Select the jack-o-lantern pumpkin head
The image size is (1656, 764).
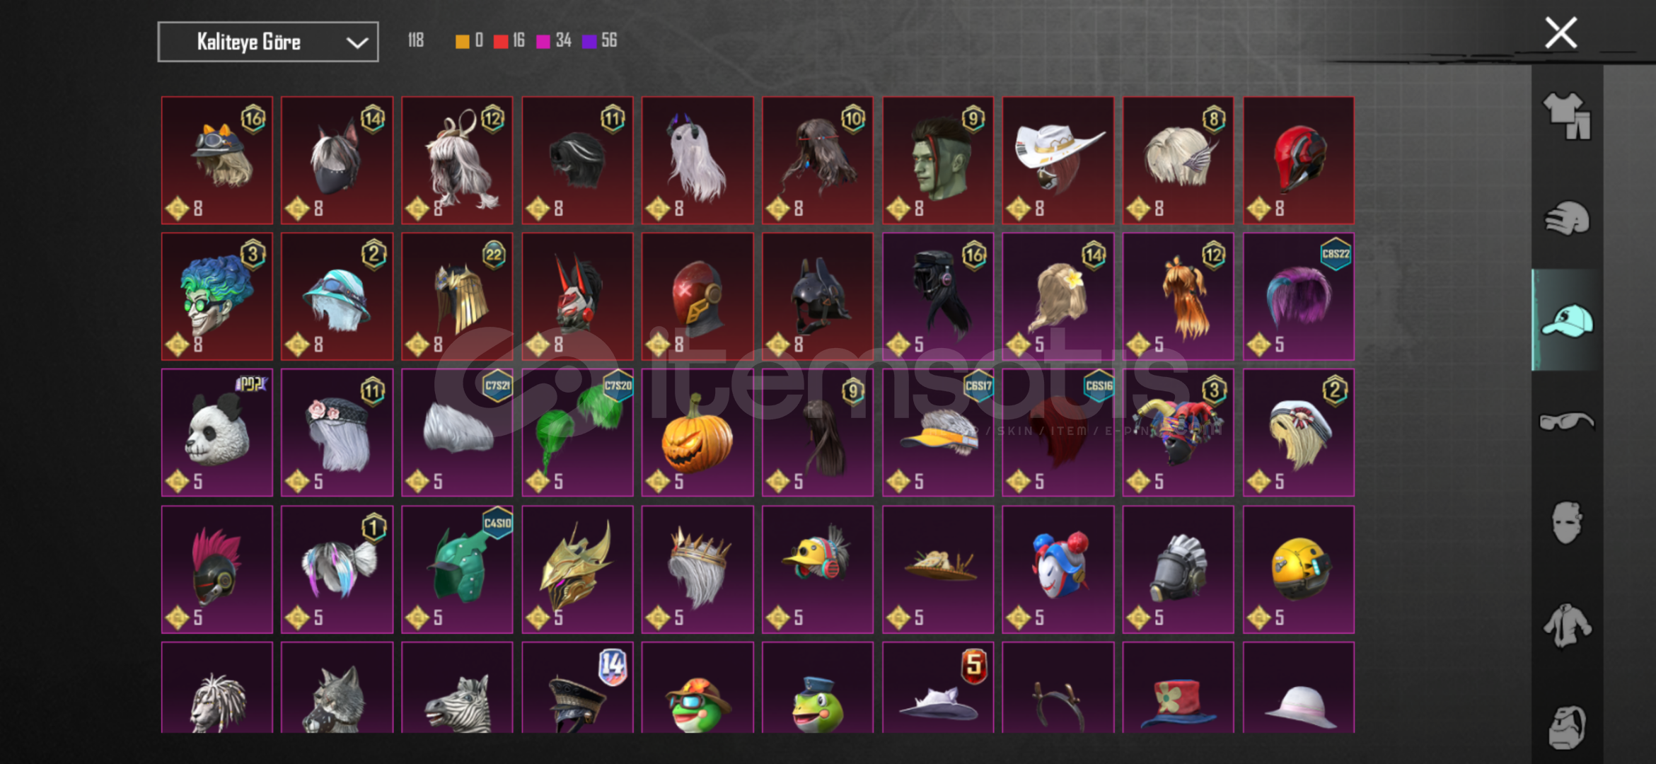pyautogui.click(x=697, y=432)
